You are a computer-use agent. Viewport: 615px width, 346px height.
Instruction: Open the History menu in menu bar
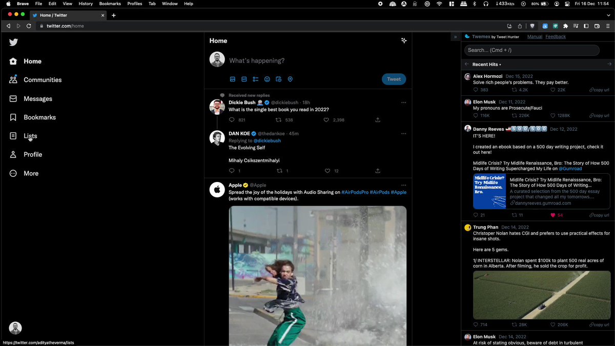(x=86, y=4)
